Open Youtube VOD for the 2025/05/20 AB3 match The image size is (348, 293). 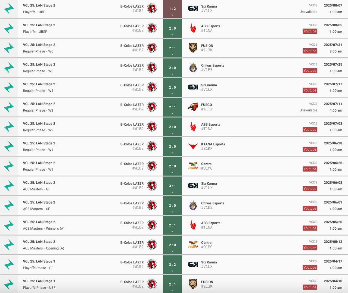pyautogui.click(x=310, y=228)
